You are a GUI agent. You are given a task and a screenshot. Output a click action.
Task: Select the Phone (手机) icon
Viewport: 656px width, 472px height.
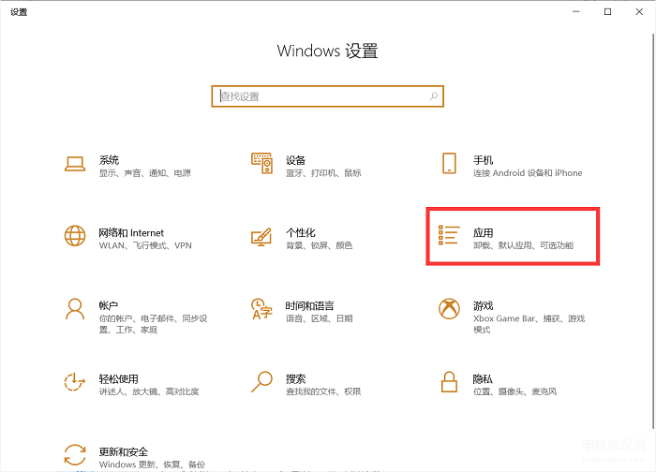pos(449,165)
